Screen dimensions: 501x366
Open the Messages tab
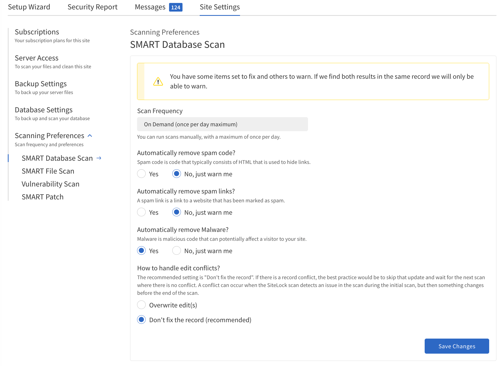[x=150, y=7]
